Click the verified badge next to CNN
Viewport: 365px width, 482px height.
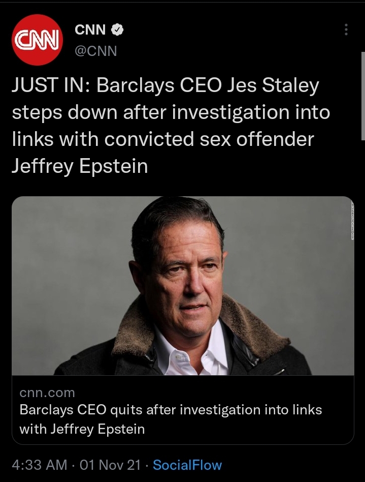117,31
